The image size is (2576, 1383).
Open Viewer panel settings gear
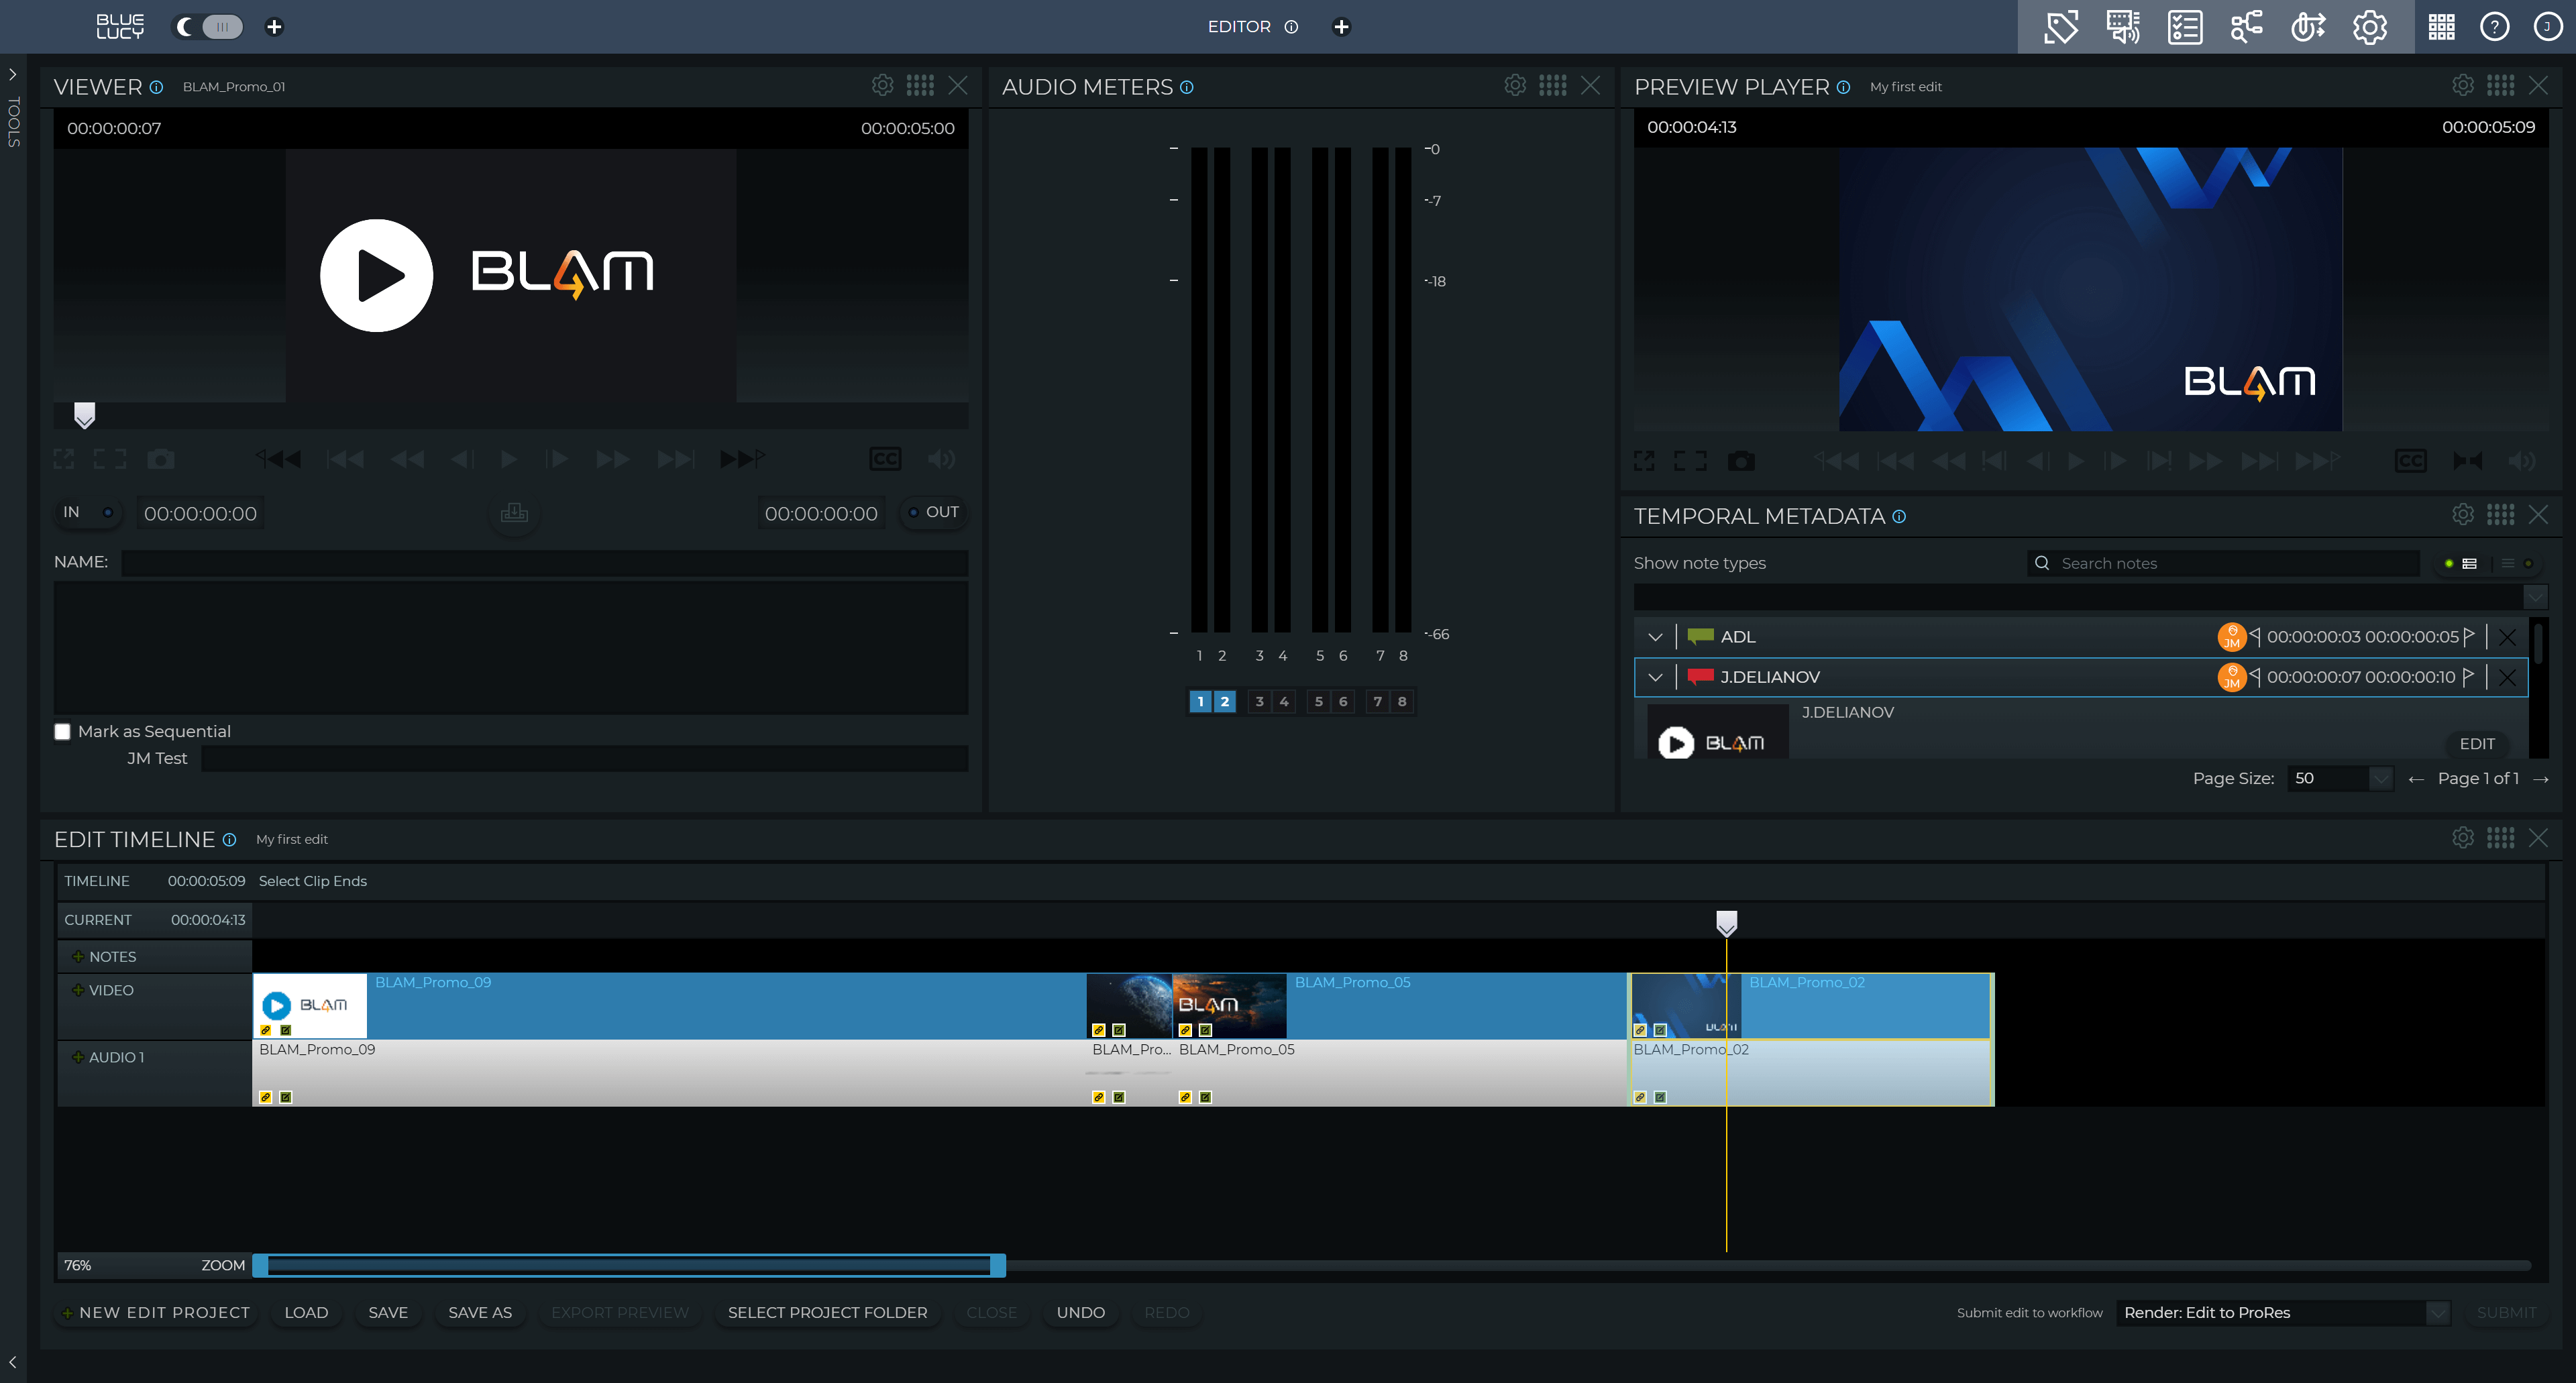click(x=882, y=86)
